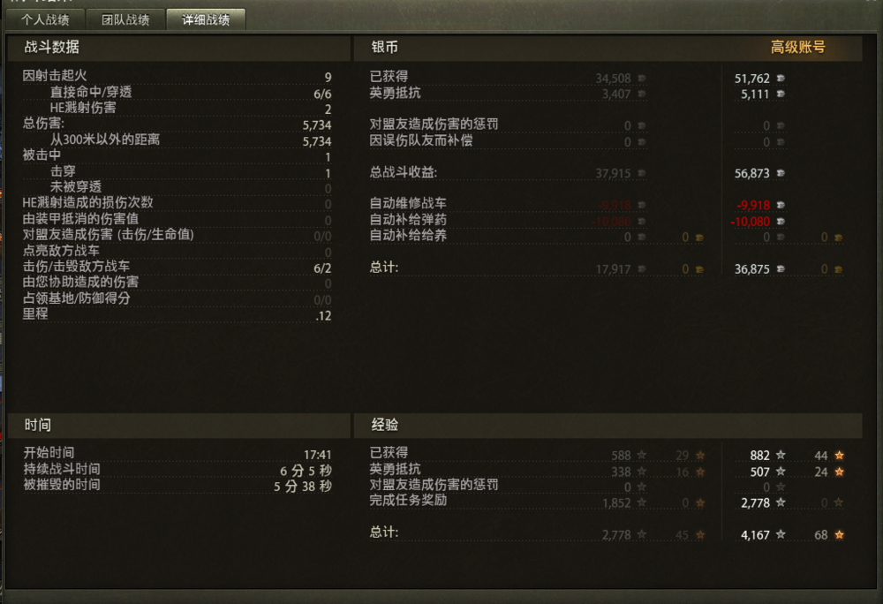Click the 银币 section header
Screen dimensions: 883x604
point(385,48)
